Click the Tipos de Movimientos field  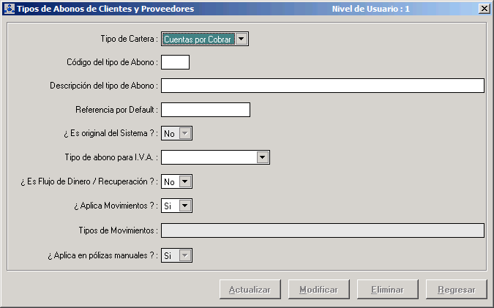tap(322, 230)
